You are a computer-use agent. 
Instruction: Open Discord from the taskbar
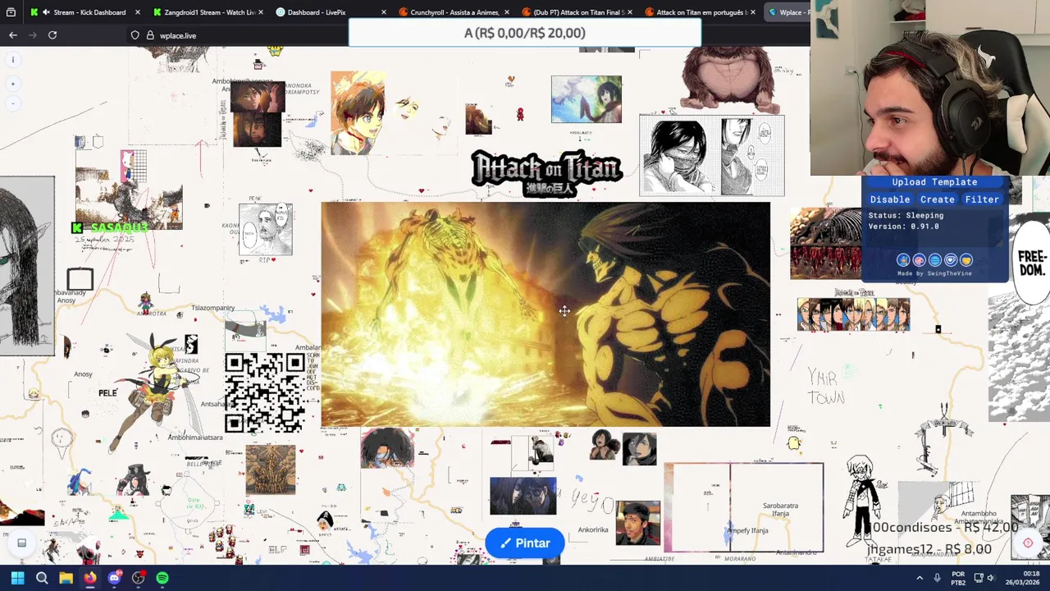click(x=114, y=578)
